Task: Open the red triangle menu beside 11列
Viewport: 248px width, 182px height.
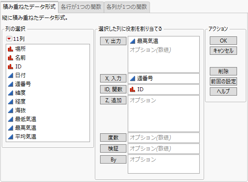Action: pos(9,39)
